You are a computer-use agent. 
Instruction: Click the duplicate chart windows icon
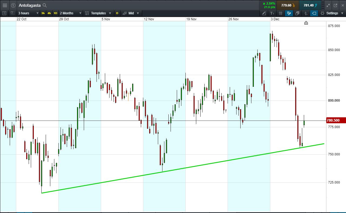tap(297, 13)
